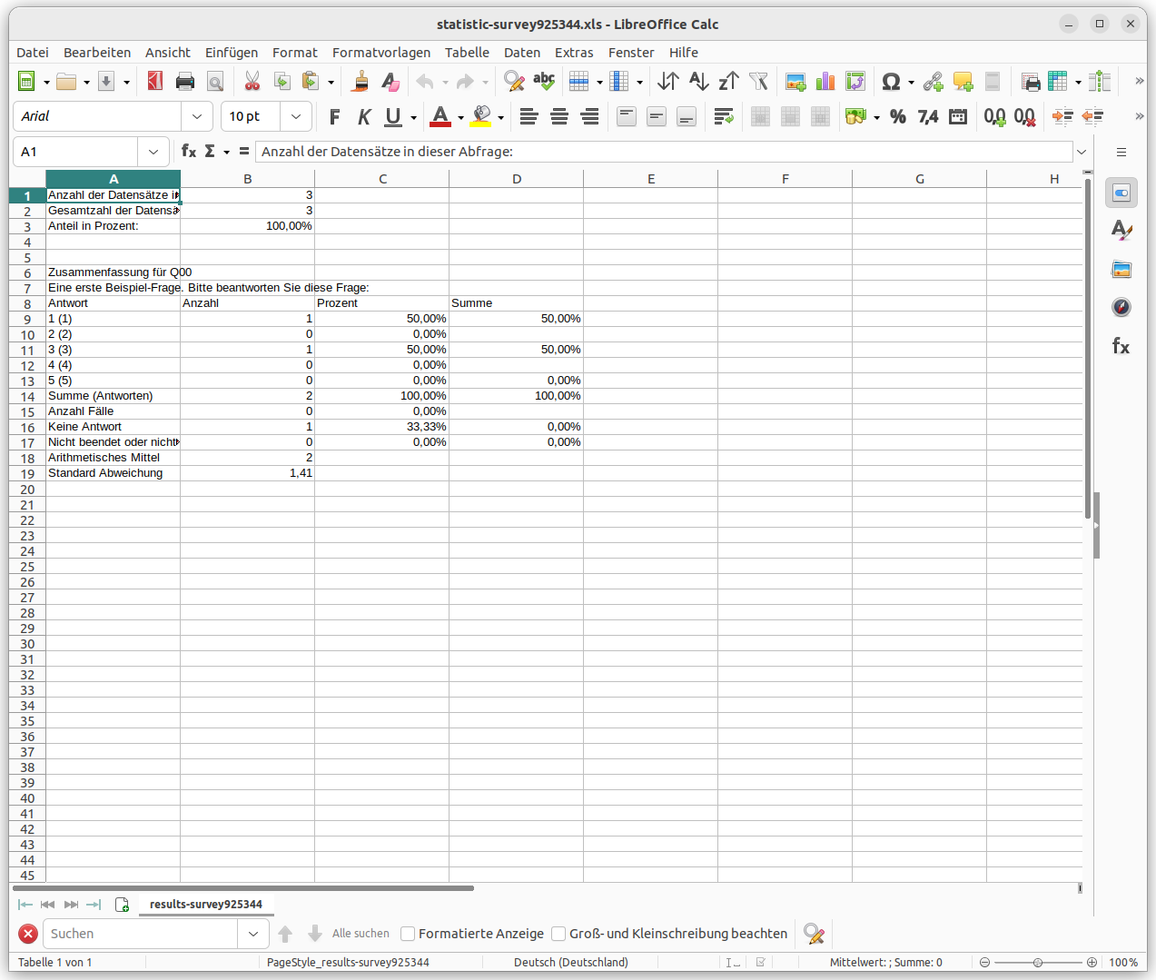
Task: Switch to results-survey925344 sheet tab
Action: point(205,905)
